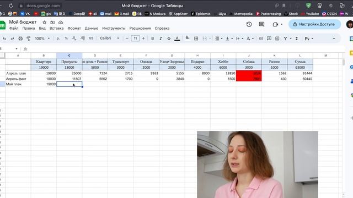The width and height of the screenshot is (353, 198).
Task: Insert a comment from the toolbar
Action: (269, 38)
